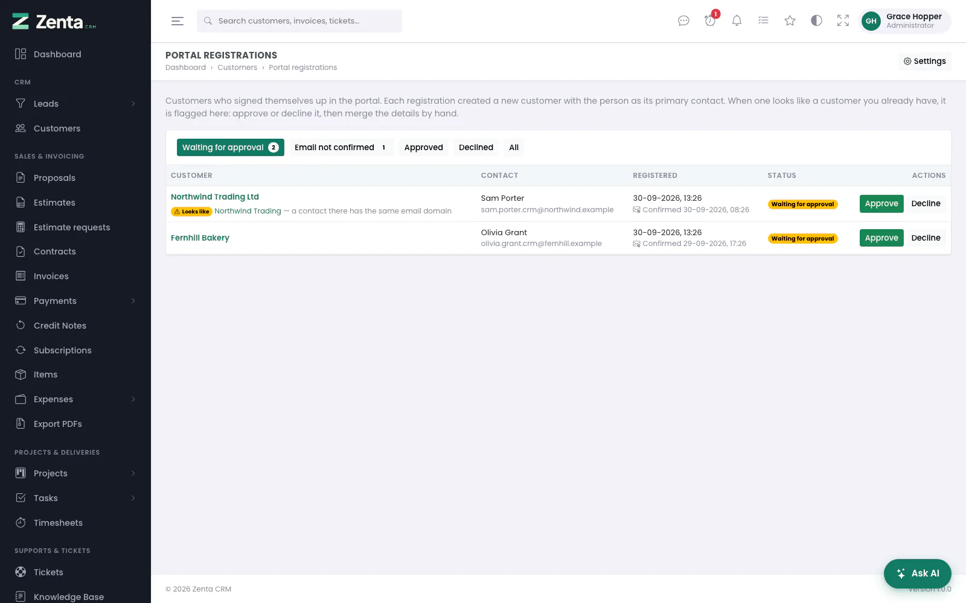966x603 pixels.
Task: Click the Tickets lifebuoy icon
Action: [21, 572]
